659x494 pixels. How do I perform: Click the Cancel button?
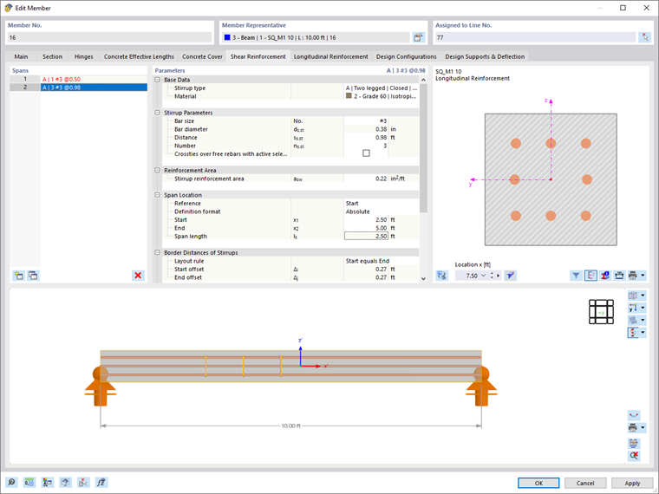click(x=585, y=483)
